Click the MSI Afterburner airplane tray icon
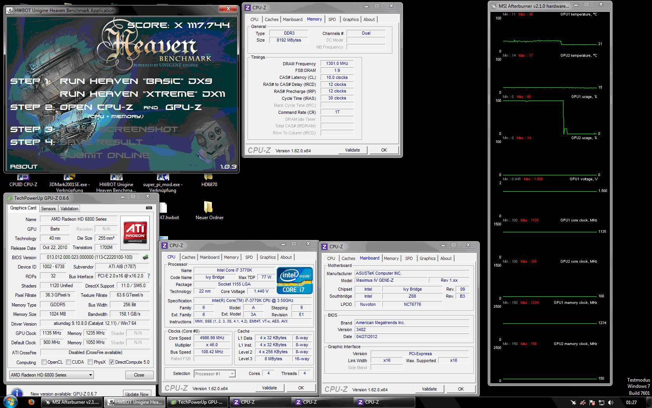 tap(574, 403)
